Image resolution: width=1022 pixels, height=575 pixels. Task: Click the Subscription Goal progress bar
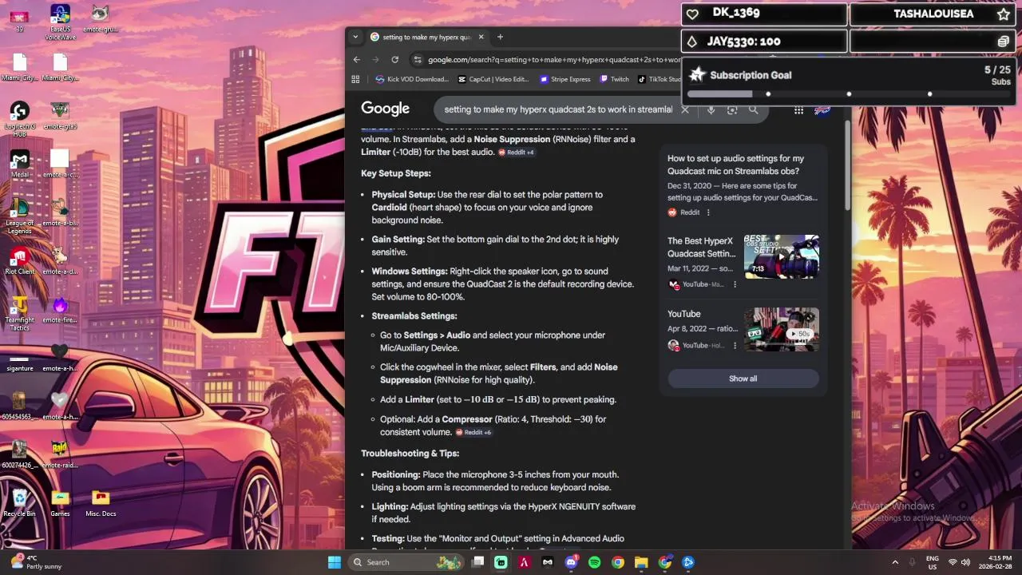coord(849,94)
